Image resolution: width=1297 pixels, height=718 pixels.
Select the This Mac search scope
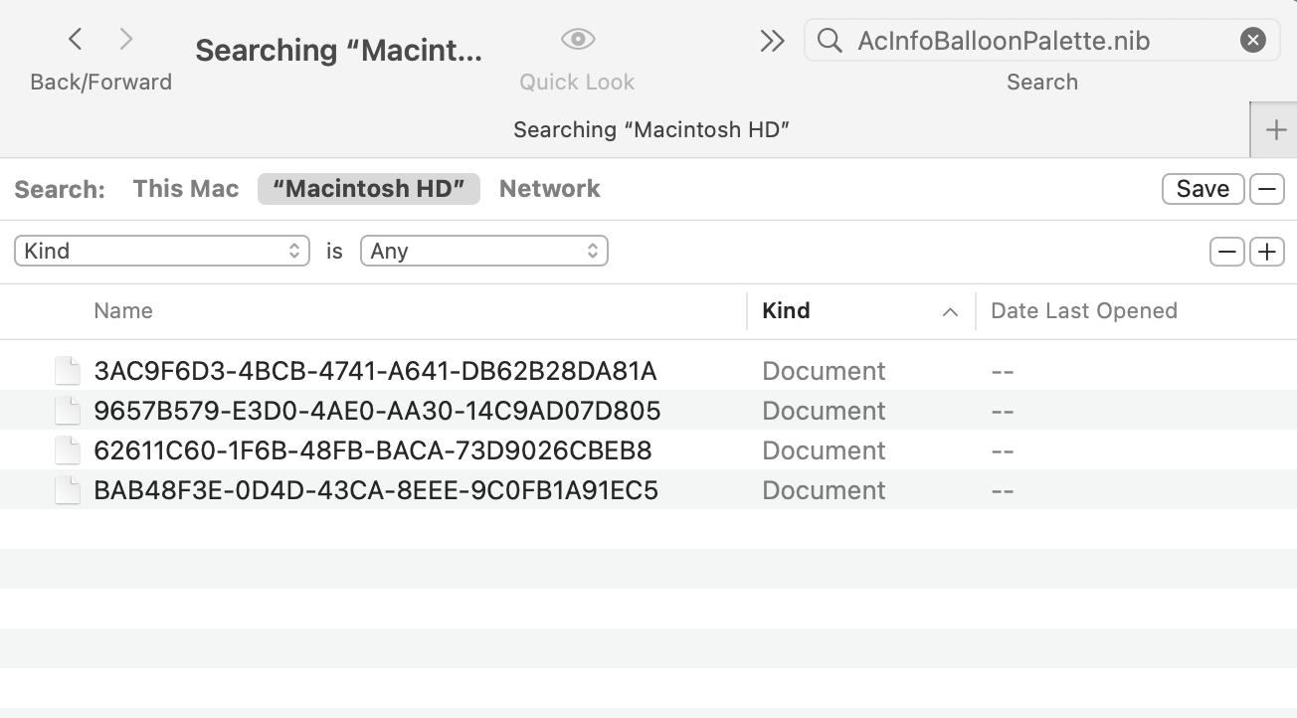pos(185,188)
